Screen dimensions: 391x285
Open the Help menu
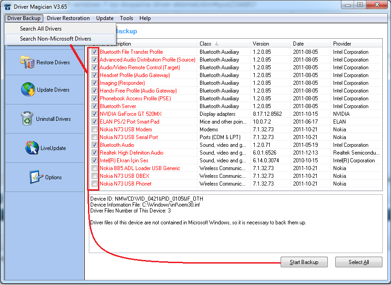click(145, 18)
